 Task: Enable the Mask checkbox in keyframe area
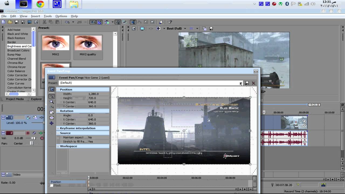click(51, 185)
